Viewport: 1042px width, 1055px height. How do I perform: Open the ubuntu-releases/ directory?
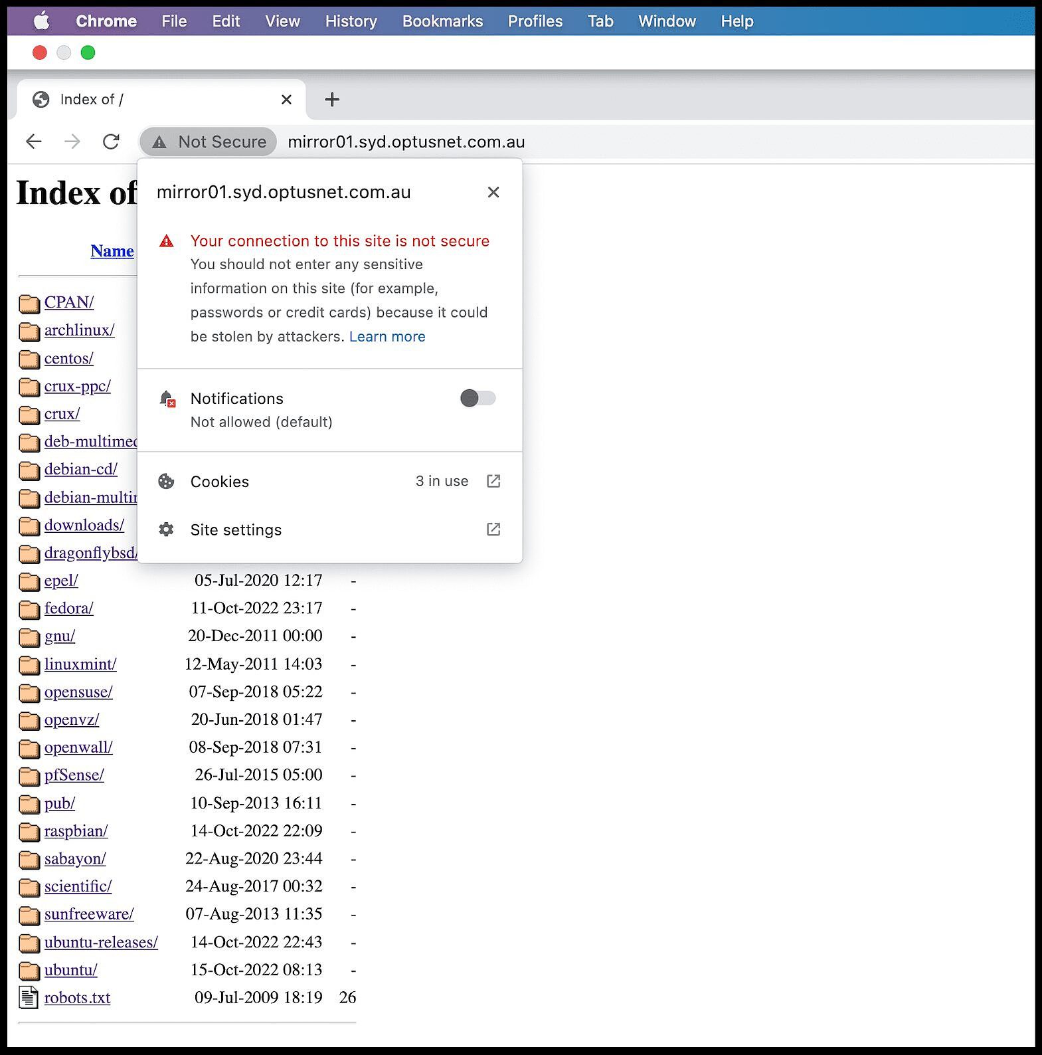[101, 942]
